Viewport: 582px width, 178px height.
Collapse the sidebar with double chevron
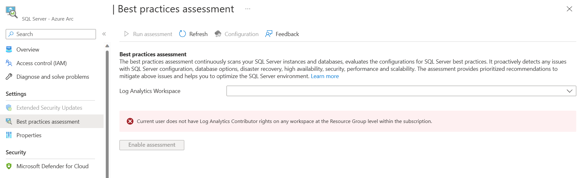[104, 34]
